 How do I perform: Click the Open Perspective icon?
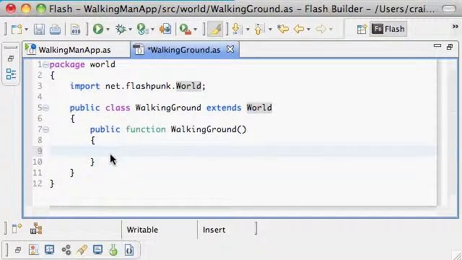362,29
